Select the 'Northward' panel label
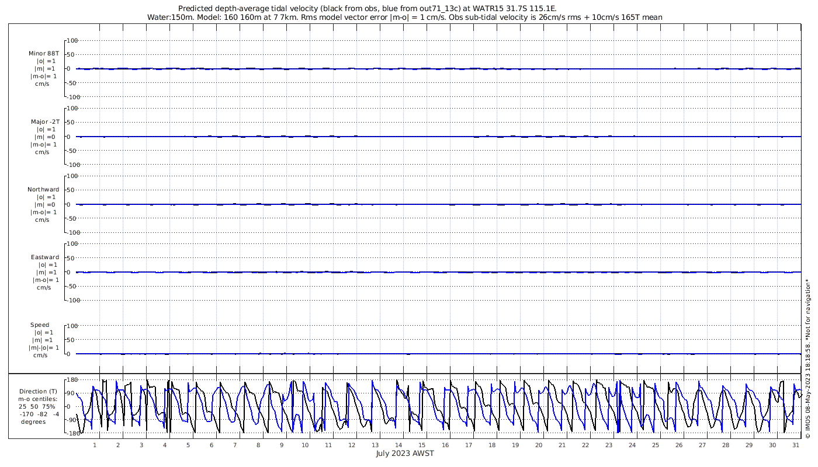 coord(43,190)
